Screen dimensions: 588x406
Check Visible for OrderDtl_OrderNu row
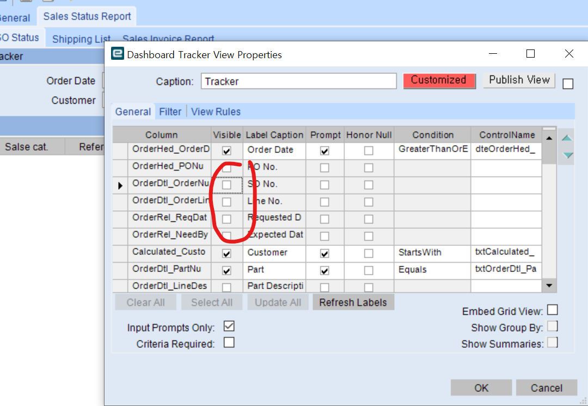pos(226,185)
